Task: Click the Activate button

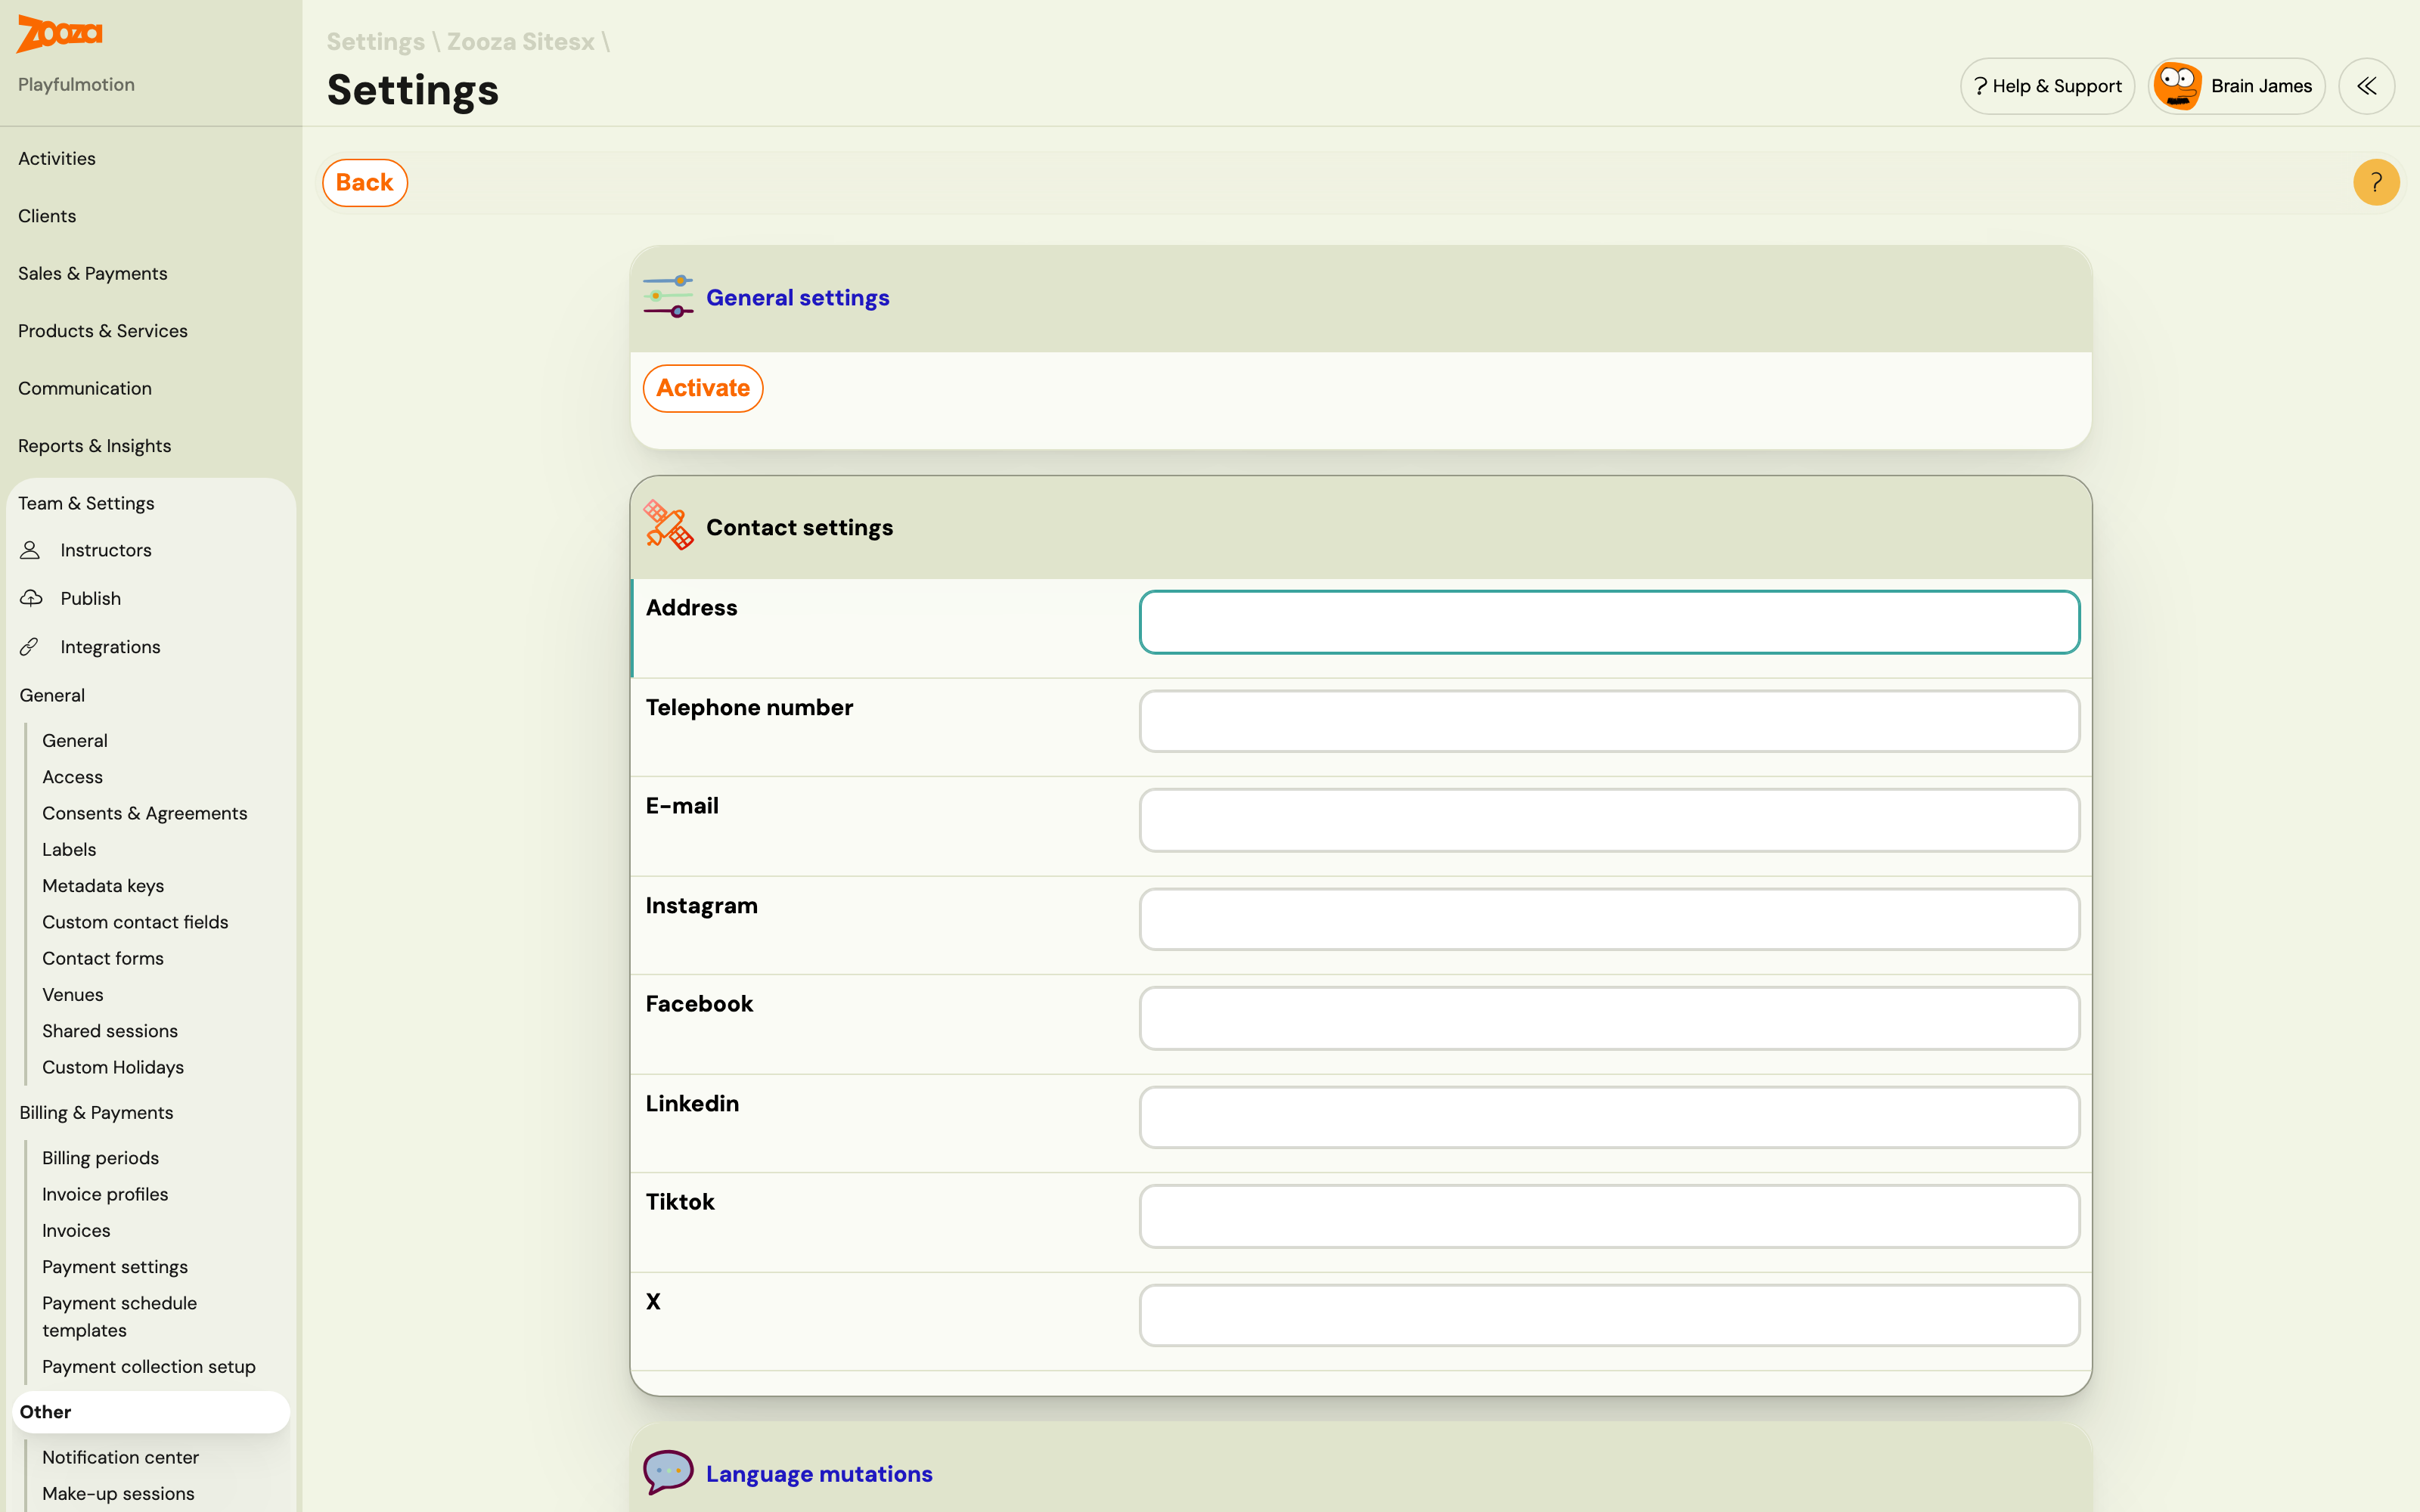Action: 703,388
